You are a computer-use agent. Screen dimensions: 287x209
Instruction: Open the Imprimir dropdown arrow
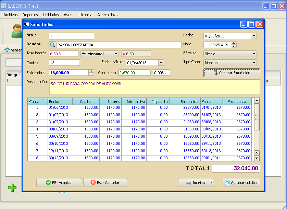[x=211, y=183]
